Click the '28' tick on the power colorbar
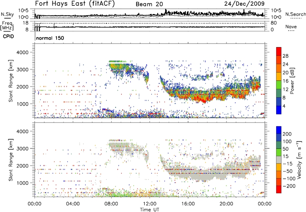Image resolution: width=306 pixels, height=212 pixels. [x=285, y=56]
